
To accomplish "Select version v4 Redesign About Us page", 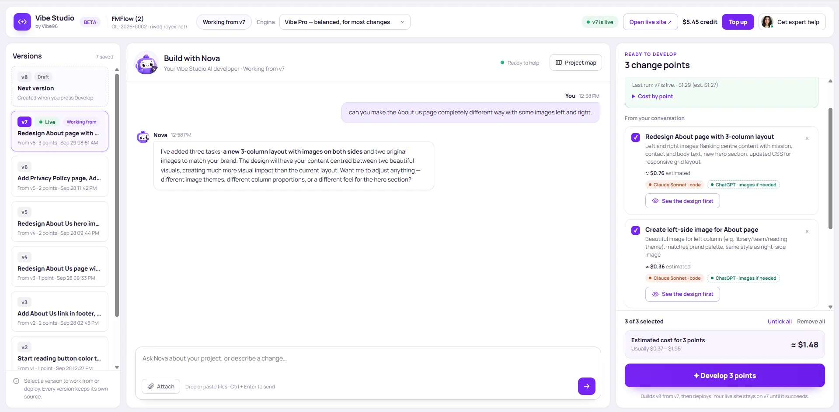I will 59,266.
